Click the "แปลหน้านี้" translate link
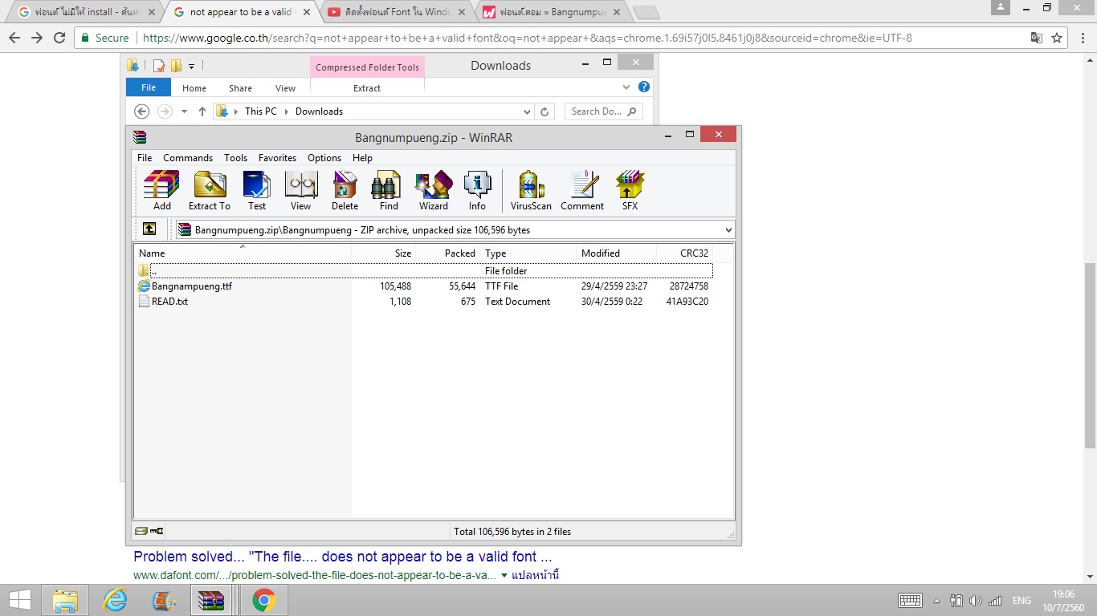This screenshot has width=1097, height=616. (x=535, y=575)
